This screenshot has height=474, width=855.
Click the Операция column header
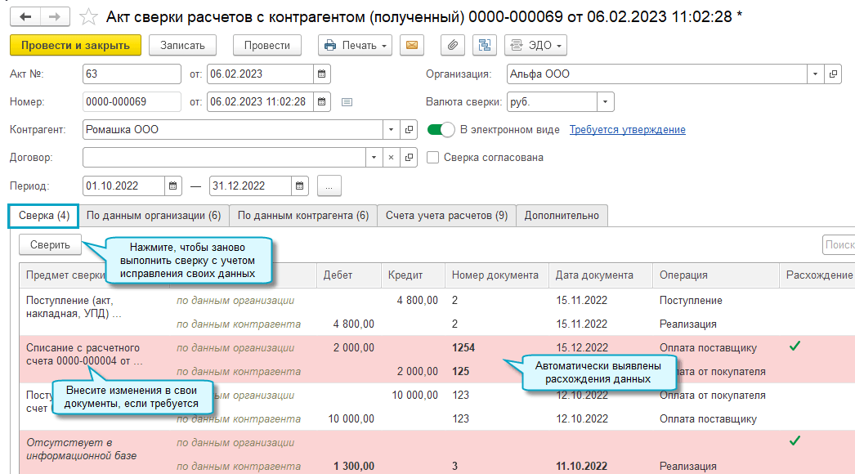tap(716, 275)
